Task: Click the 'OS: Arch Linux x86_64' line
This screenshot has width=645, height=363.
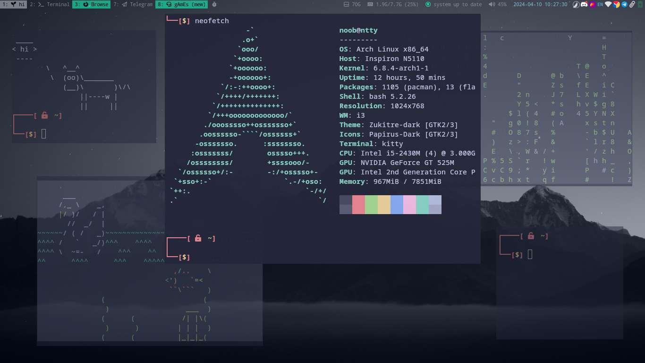Action: click(x=384, y=49)
